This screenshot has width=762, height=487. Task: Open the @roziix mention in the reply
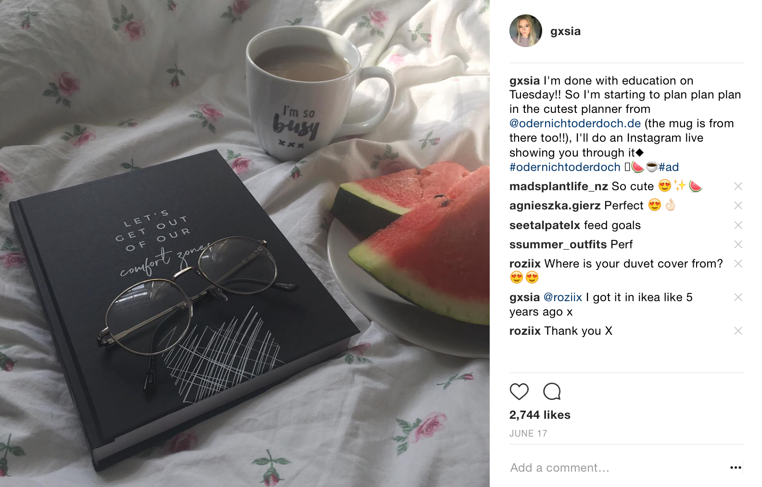click(x=562, y=297)
